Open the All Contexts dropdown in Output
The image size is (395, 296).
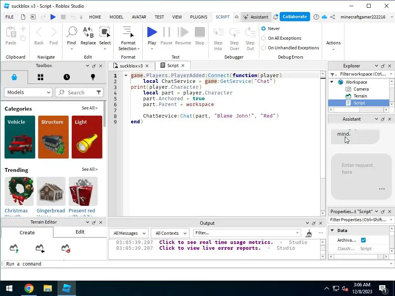click(170, 233)
